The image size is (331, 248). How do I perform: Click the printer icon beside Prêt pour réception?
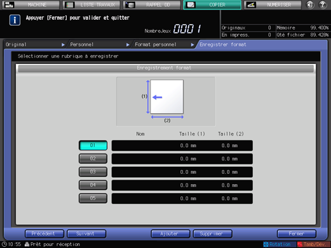tap(27, 244)
